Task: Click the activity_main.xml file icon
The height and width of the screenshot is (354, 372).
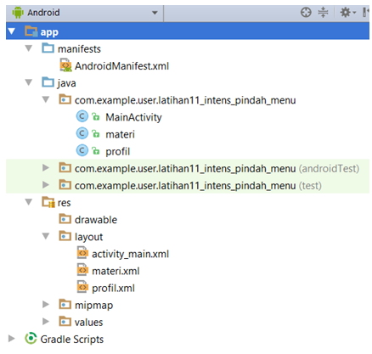Action: 82,253
